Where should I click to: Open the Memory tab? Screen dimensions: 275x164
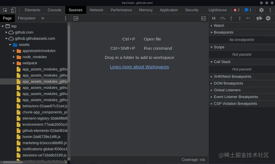[x=146, y=10]
